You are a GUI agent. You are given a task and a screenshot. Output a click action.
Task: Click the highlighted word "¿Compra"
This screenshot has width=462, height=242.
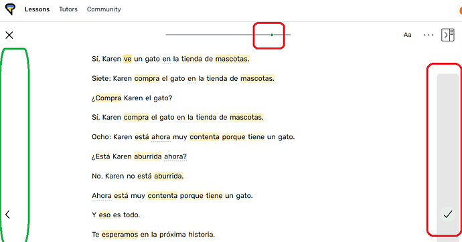click(x=106, y=98)
